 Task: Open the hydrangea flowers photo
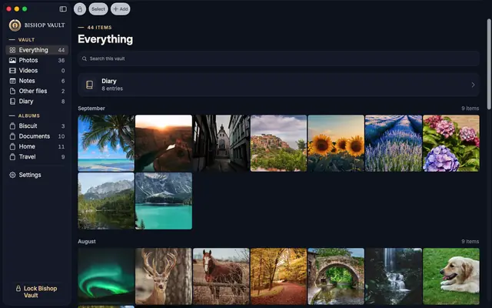click(x=451, y=143)
